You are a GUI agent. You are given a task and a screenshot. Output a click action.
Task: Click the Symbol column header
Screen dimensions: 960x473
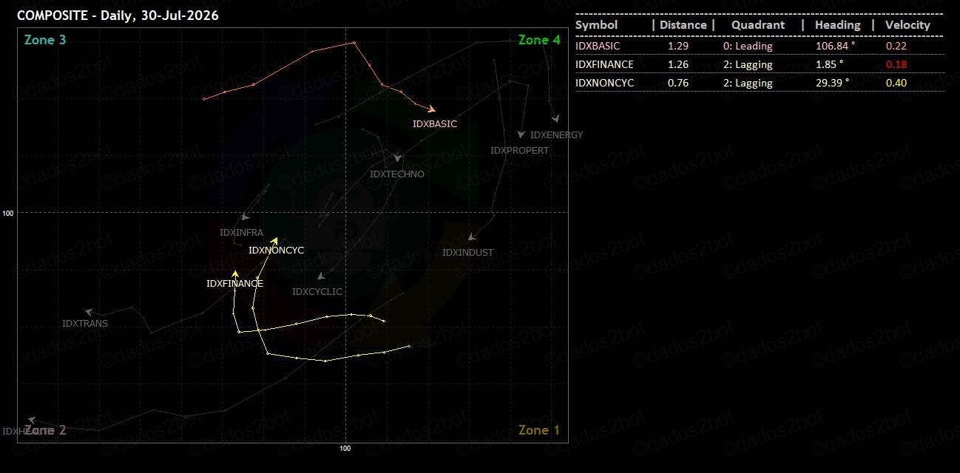[596, 25]
